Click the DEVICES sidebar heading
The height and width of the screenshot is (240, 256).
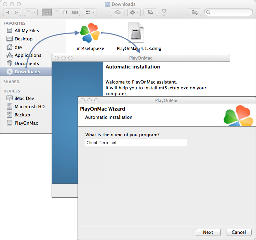(12, 91)
